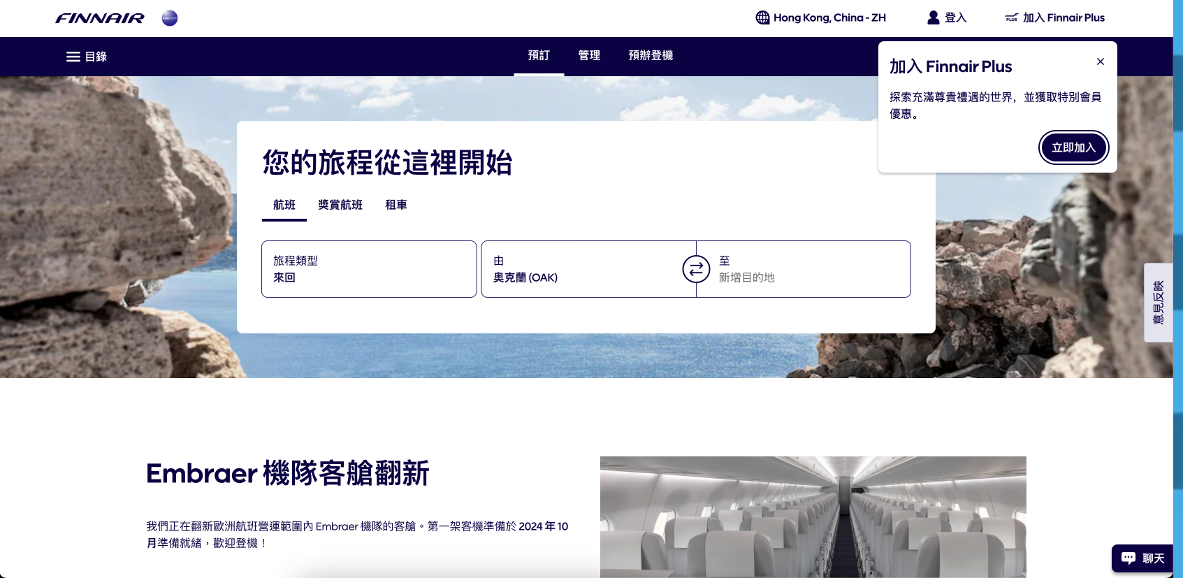Select the 預訂 navigation tab
Screen dimensions: 1183x578
[539, 55]
